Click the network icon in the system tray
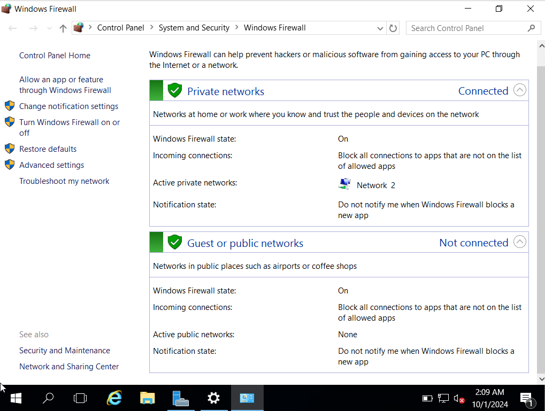This screenshot has height=411, width=545. click(x=443, y=399)
